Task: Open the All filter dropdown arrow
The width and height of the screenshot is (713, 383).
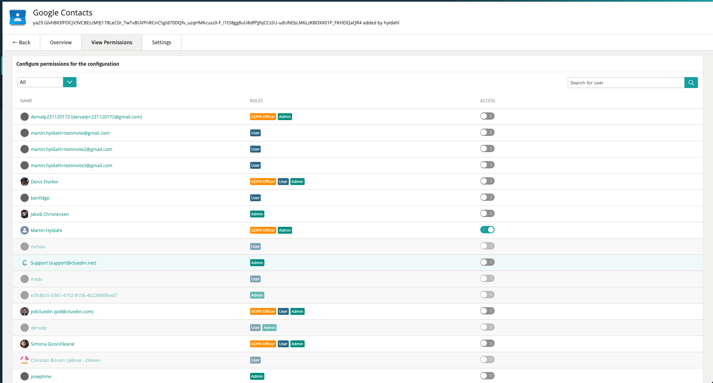Action: (70, 82)
